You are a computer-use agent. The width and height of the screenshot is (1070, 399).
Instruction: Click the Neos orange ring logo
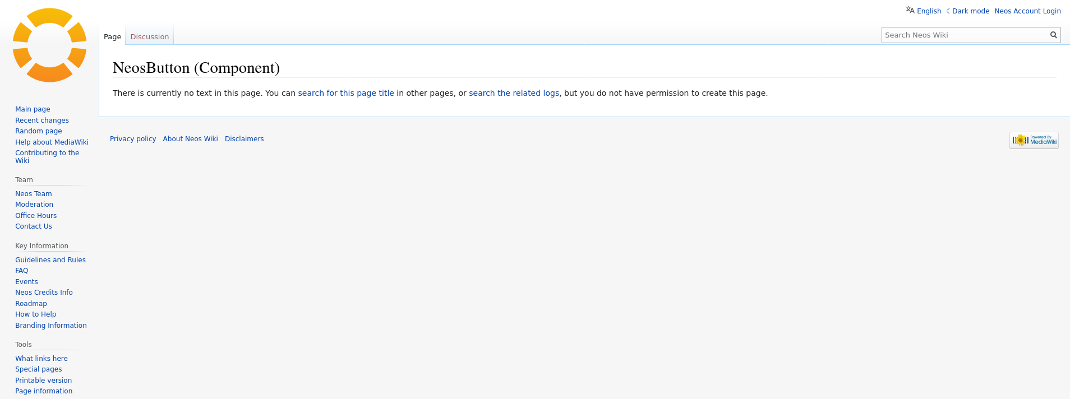pos(49,45)
